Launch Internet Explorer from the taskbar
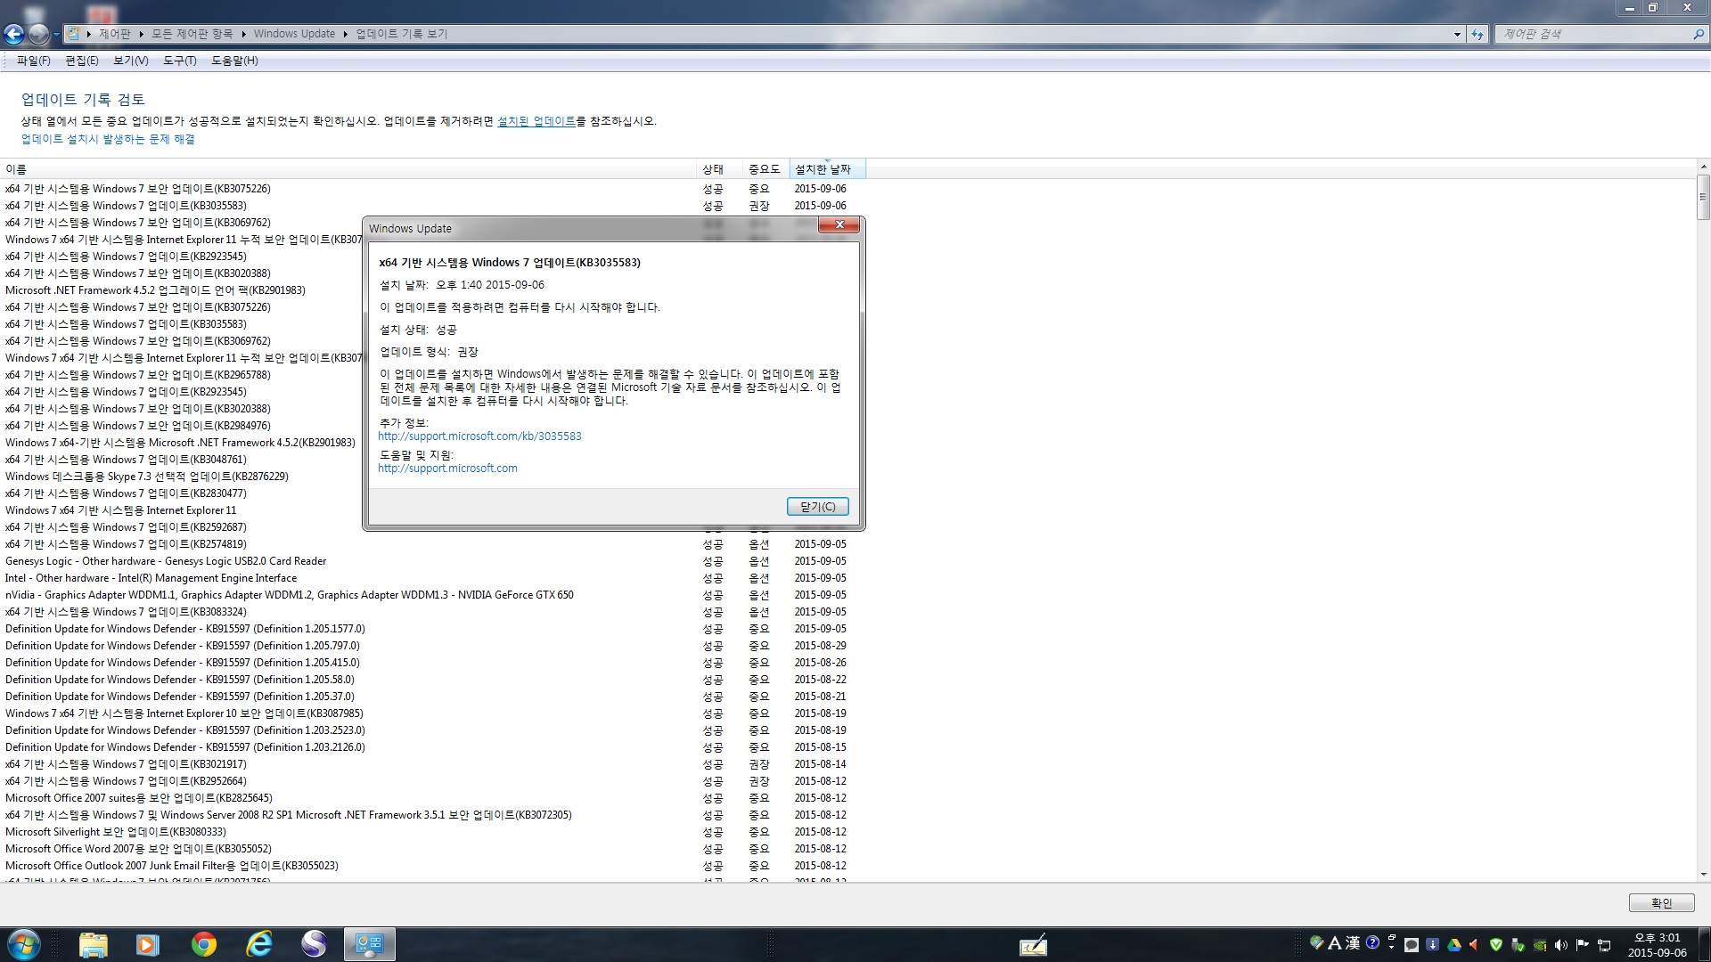This screenshot has height=962, width=1711. pyautogui.click(x=259, y=944)
